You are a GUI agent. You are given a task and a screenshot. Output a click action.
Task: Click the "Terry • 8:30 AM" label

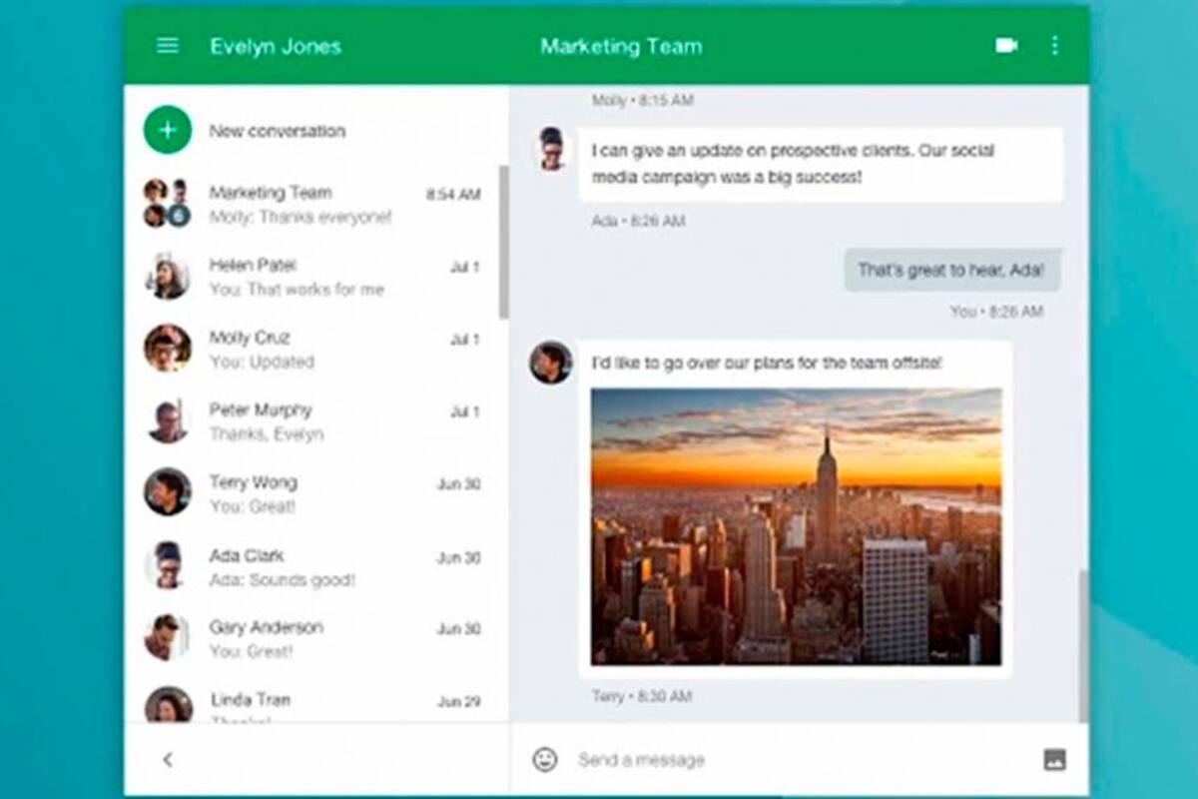641,696
